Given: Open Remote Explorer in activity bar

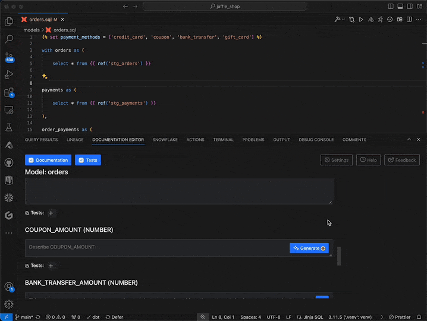Looking at the screenshot, I should click(9, 110).
